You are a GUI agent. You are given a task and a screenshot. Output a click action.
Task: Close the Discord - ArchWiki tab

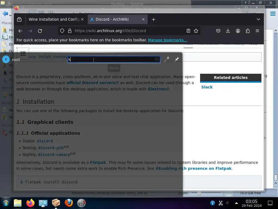[143, 19]
